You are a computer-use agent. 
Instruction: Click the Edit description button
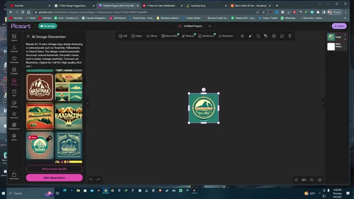pyautogui.click(x=54, y=177)
